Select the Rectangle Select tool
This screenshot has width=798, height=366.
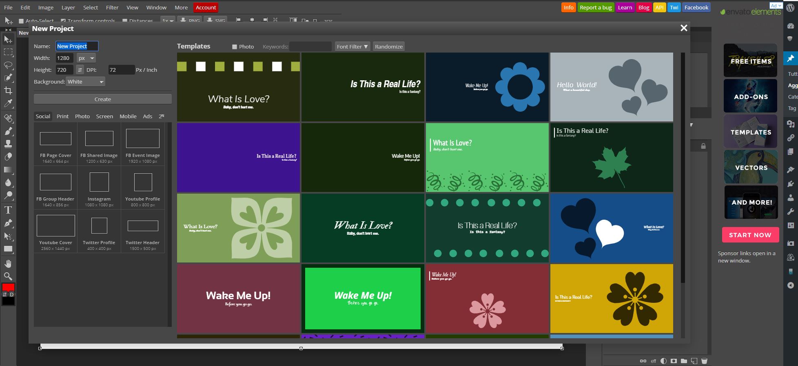[x=8, y=52]
